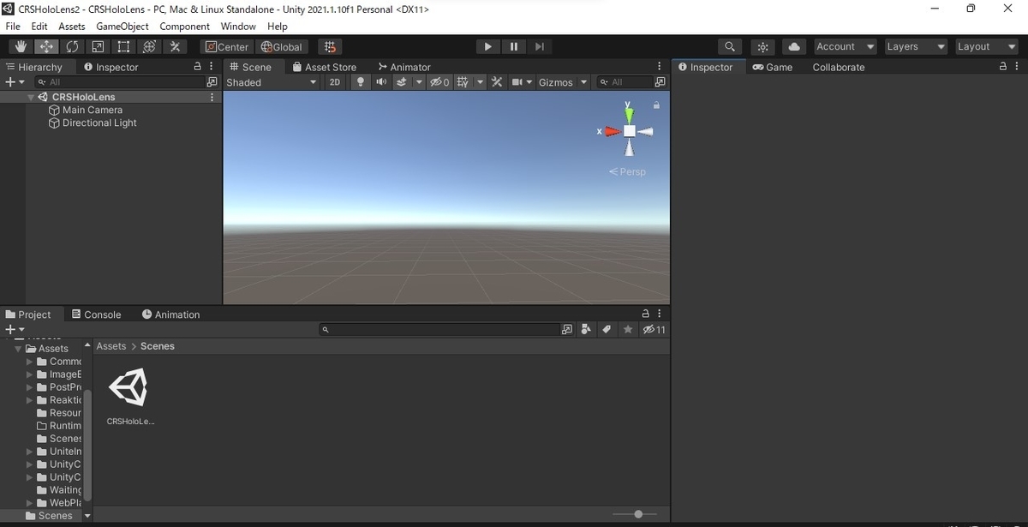Open the GameObject menu
The height and width of the screenshot is (527, 1028).
click(123, 27)
